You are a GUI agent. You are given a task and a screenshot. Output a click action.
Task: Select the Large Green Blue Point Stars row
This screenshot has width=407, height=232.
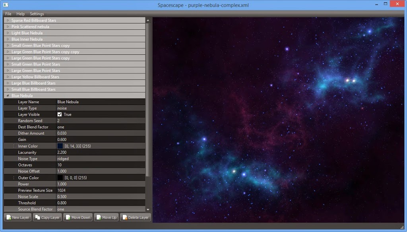[x=74, y=71]
